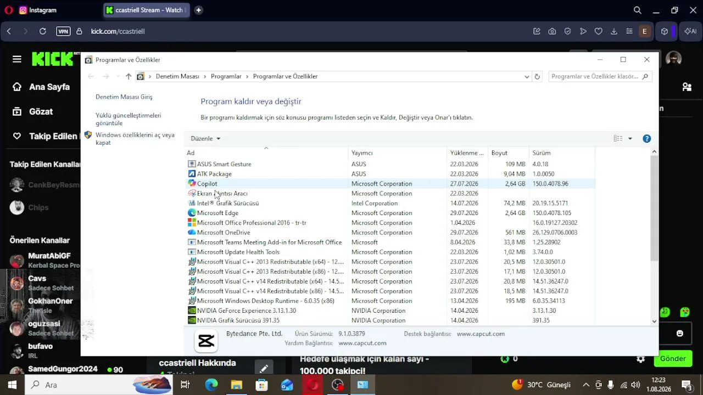Select Microsoft Edge in the program list
The width and height of the screenshot is (703, 395).
390,213
